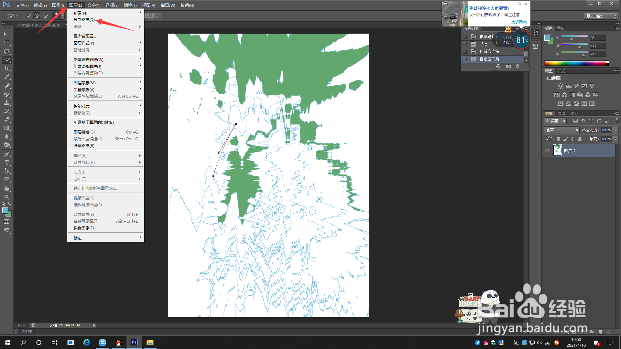This screenshot has height=349, width=621.
Task: Open the Layers panel options menu
Action: pos(616,114)
